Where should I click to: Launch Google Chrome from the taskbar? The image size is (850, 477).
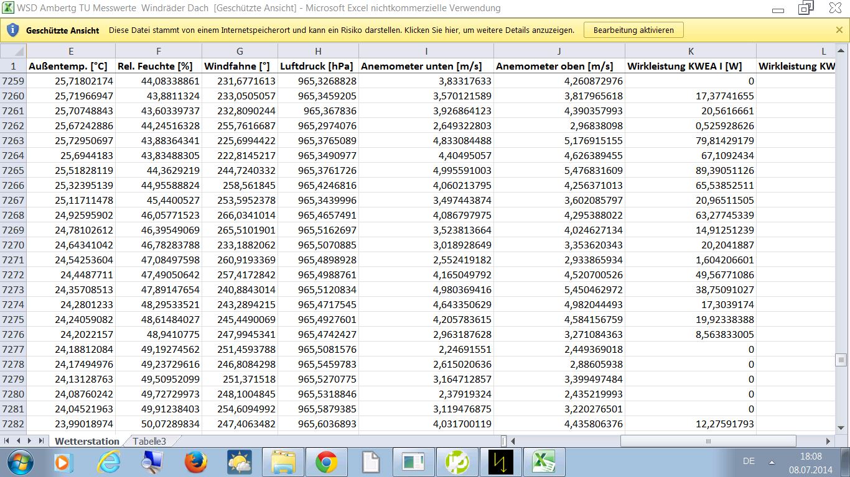326,462
